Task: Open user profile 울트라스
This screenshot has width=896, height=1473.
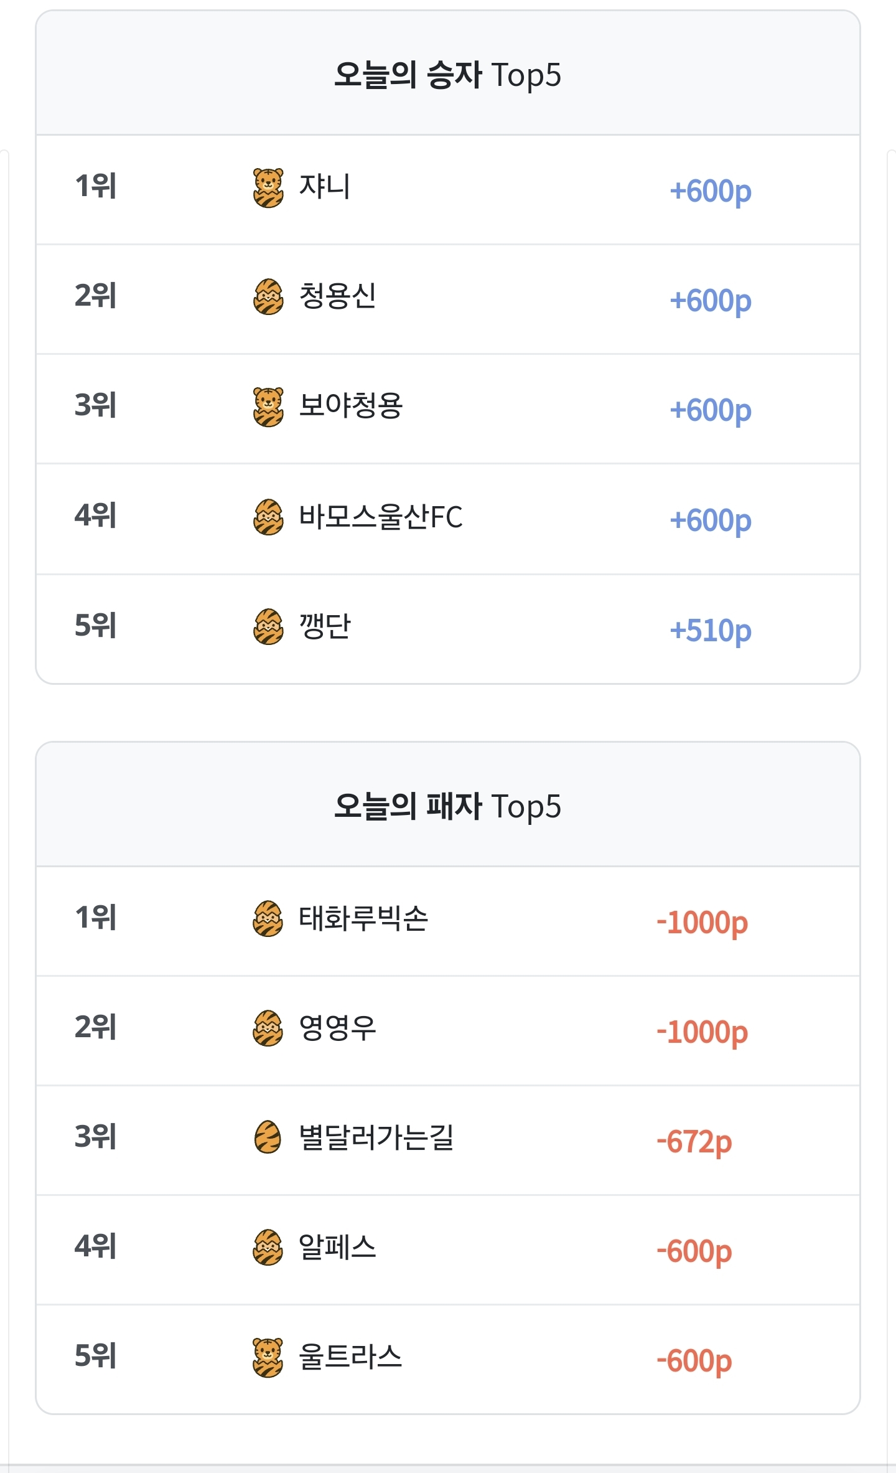Action: (350, 1357)
